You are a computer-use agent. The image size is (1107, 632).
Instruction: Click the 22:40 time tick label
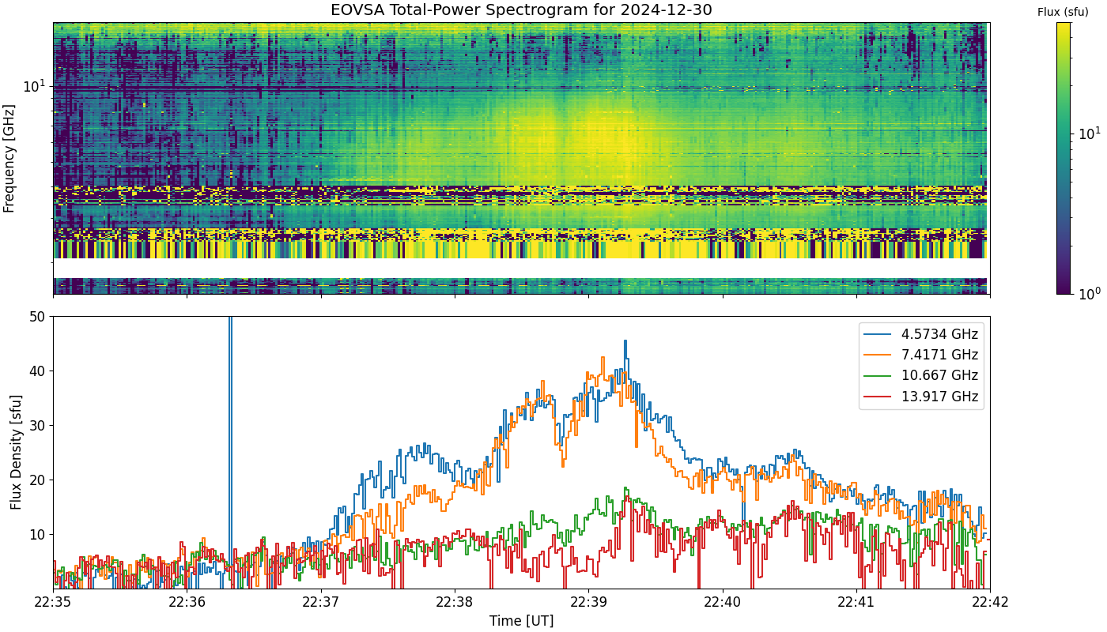click(722, 602)
